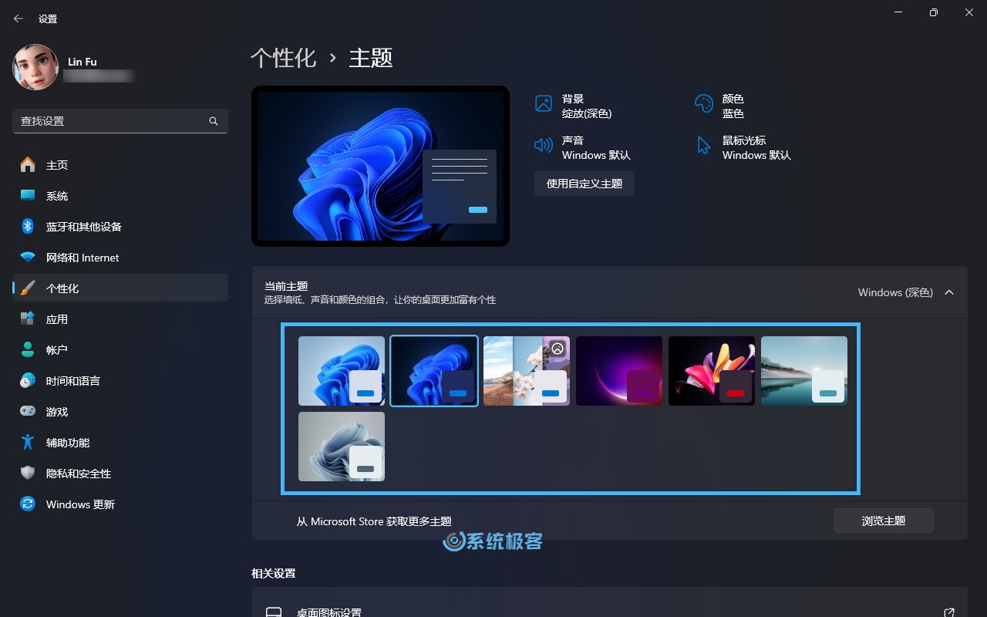Select Windows light blue bloom theme
987x617 pixels.
pyautogui.click(x=342, y=371)
